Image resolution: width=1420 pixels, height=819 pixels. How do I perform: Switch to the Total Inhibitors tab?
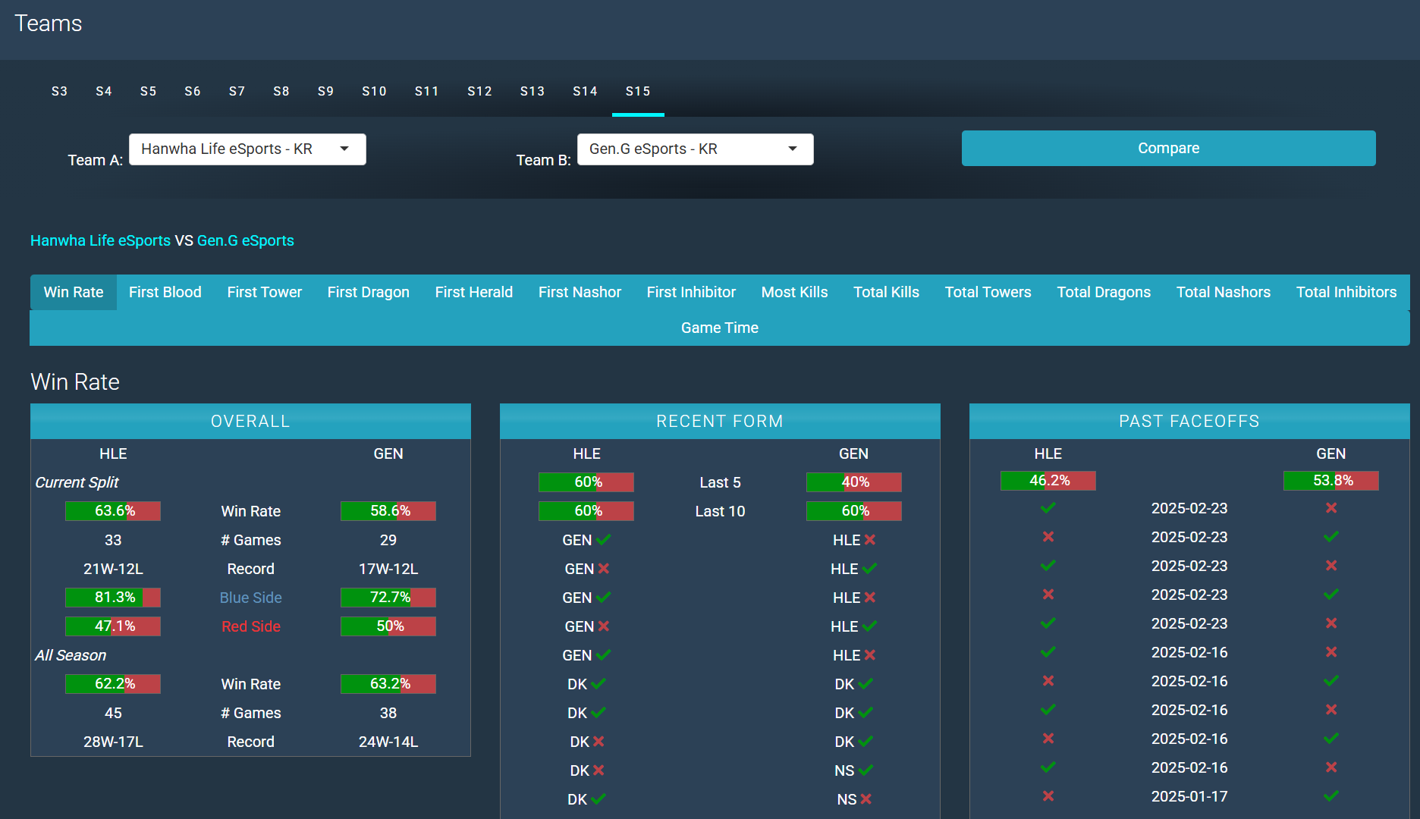1346,292
